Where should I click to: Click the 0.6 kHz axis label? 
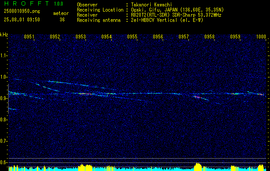(4, 162)
